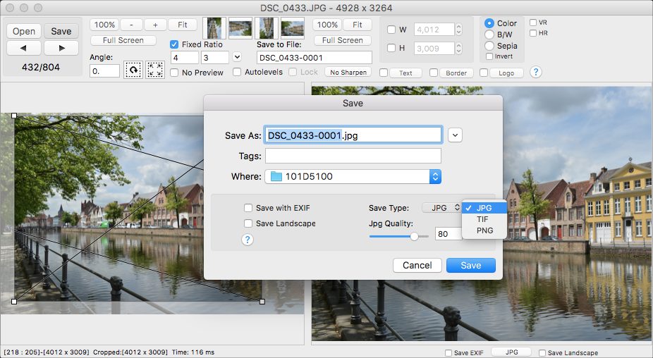The image size is (653, 358).
Task: Click Cancel in the Save dialog
Action: coord(417,265)
